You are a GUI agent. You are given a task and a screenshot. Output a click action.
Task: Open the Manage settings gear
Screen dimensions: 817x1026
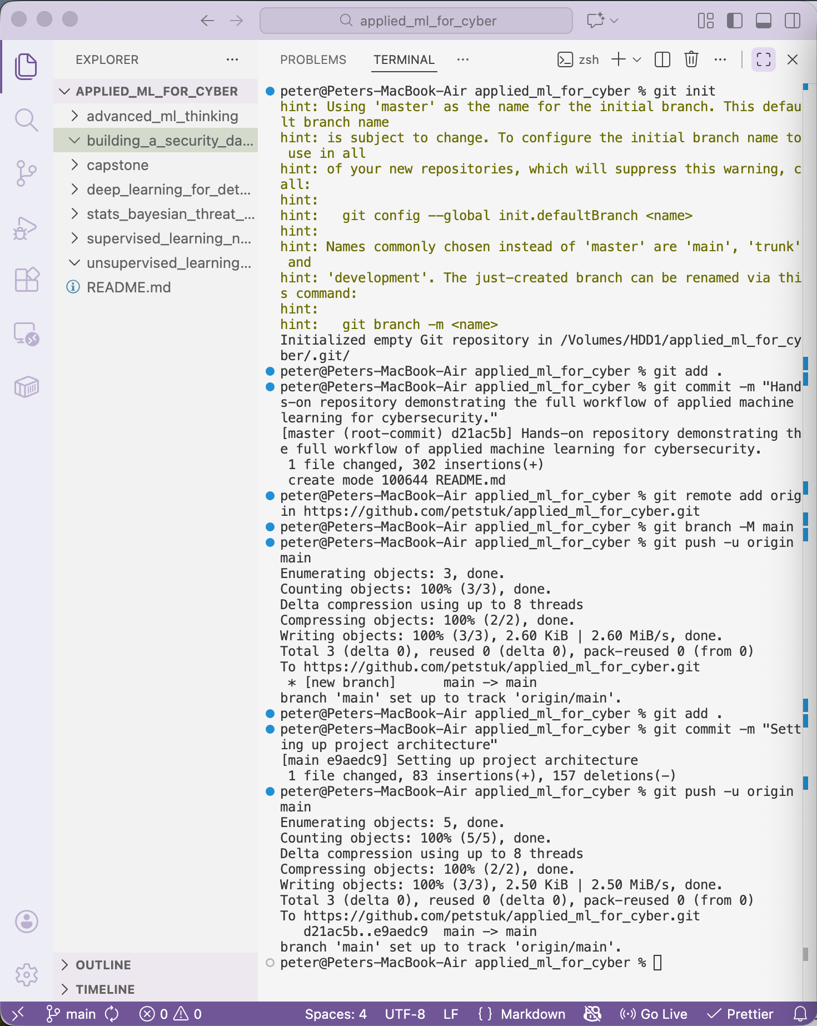tap(26, 974)
